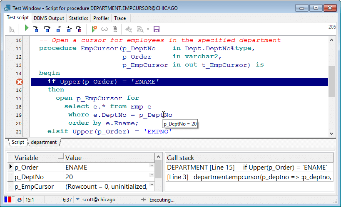The height and width of the screenshot is (207, 341).
Task: Select the [Line 3] call stack entry
Action: tap(249, 177)
